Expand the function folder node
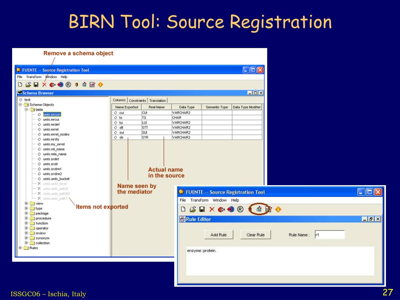This screenshot has width=400, height=300. point(26,223)
